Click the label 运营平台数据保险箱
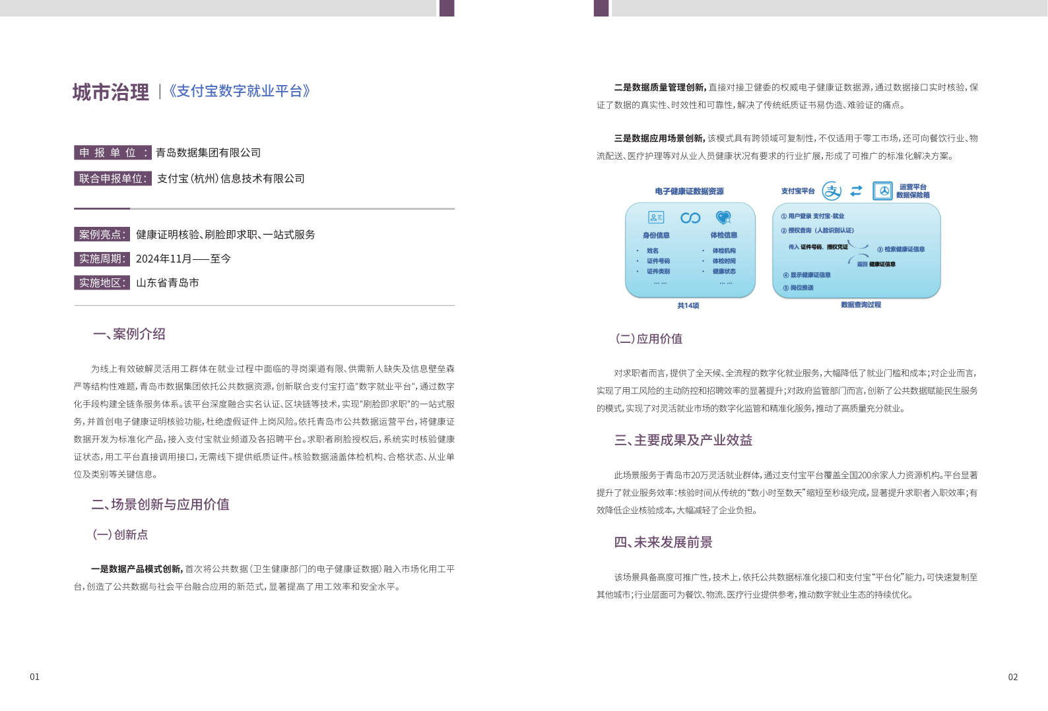The width and height of the screenshot is (1048, 711). pyautogui.click(x=913, y=191)
